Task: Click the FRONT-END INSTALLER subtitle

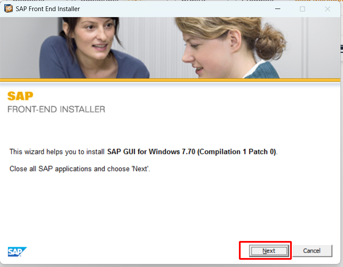Action: pyautogui.click(x=56, y=110)
